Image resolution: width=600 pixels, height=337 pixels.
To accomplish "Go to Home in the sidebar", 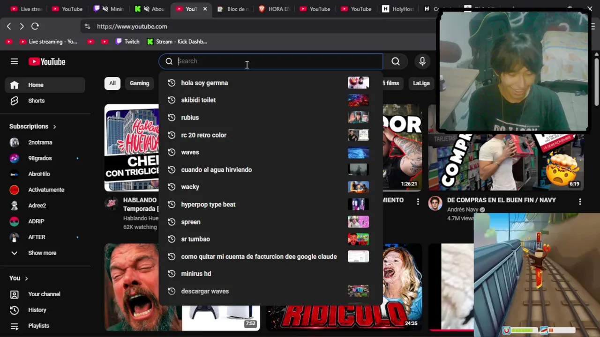I will [x=45, y=85].
